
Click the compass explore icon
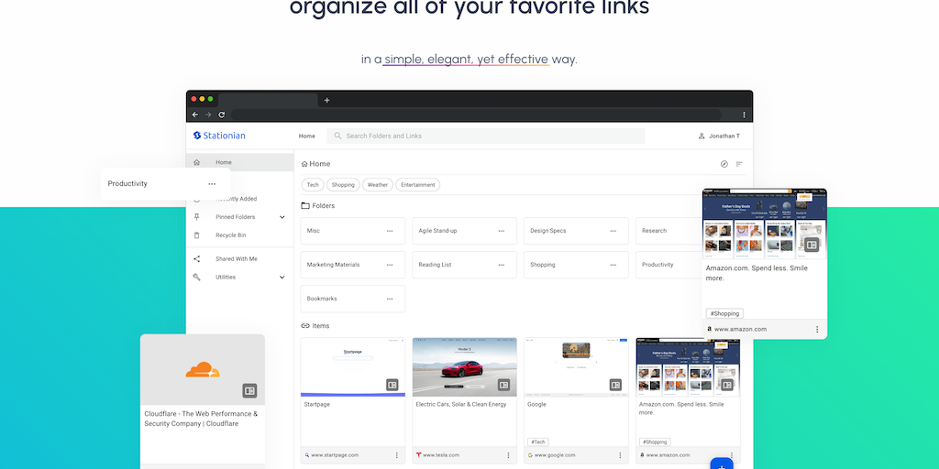pyautogui.click(x=724, y=164)
